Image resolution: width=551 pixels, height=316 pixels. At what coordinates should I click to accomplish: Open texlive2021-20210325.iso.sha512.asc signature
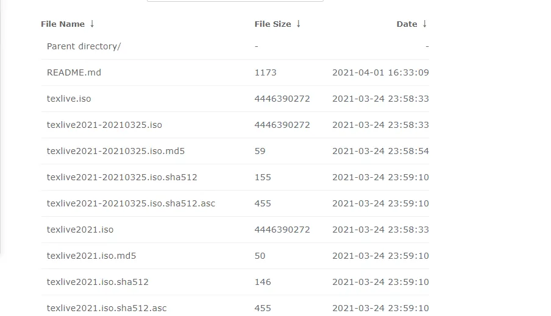click(130, 203)
